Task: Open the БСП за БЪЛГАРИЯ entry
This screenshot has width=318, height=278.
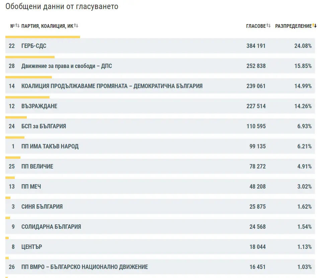Action: 44,126
